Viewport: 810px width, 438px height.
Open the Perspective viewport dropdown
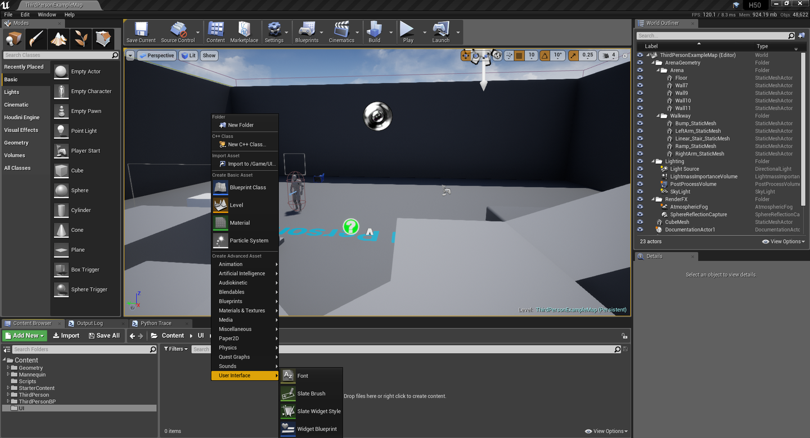pyautogui.click(x=156, y=55)
